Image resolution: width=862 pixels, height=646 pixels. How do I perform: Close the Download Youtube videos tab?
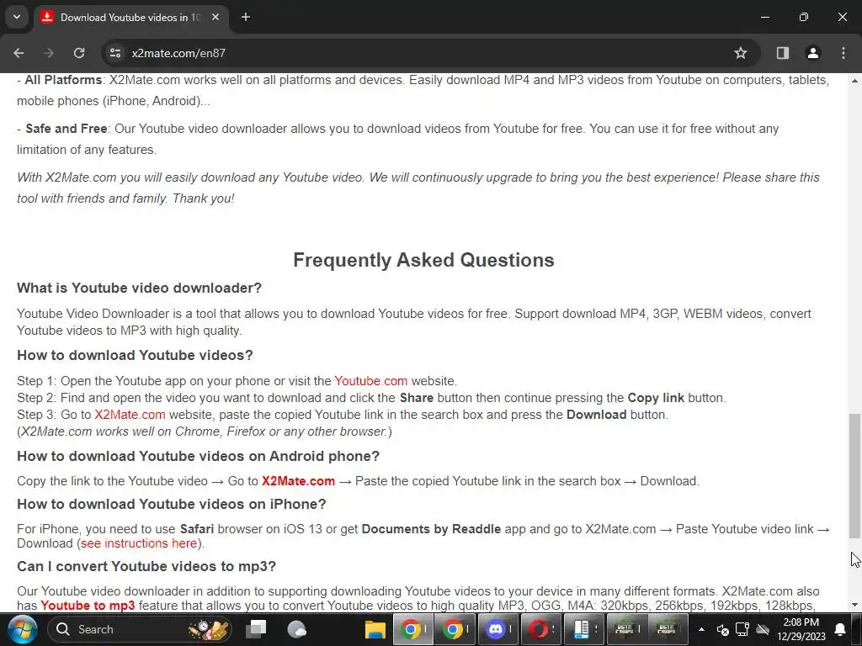[215, 17]
